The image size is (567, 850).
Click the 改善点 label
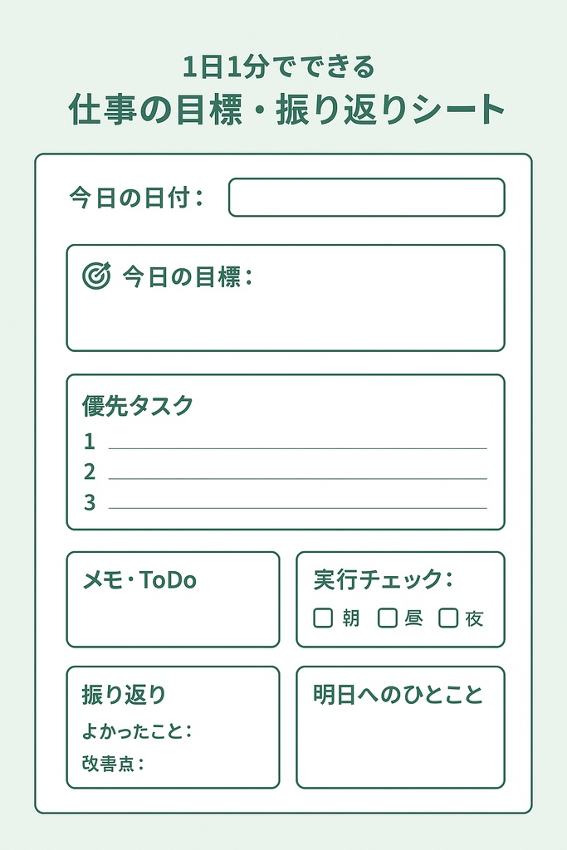(x=113, y=763)
